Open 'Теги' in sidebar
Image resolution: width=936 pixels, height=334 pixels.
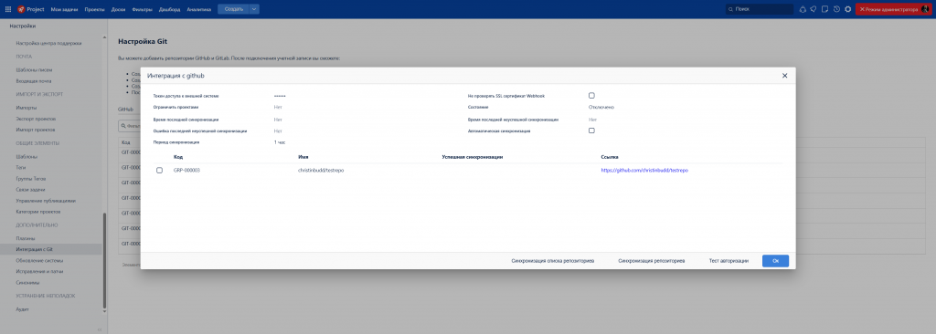coord(21,168)
